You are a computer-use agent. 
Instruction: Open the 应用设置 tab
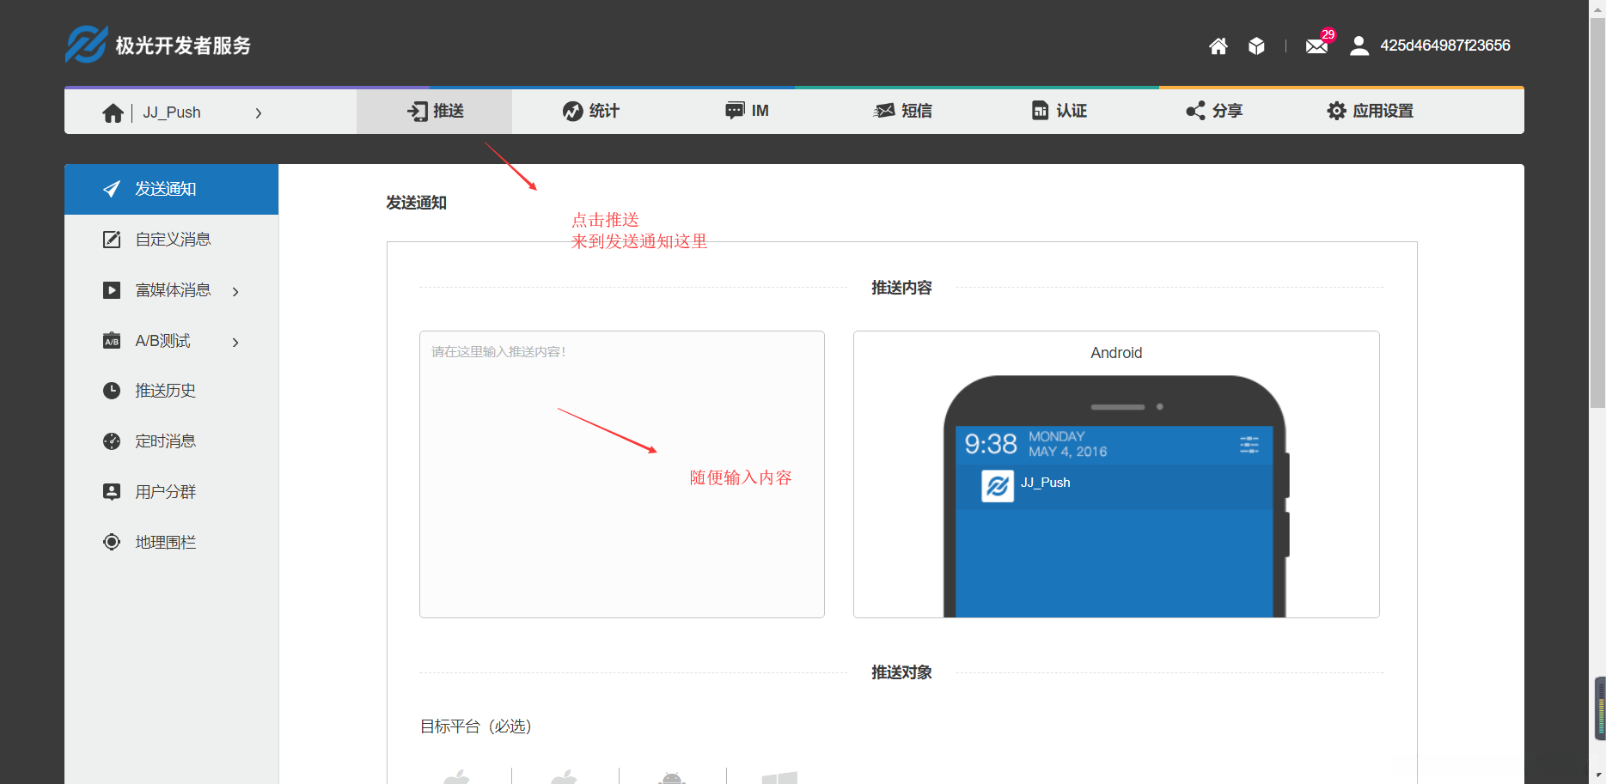pos(1370,111)
